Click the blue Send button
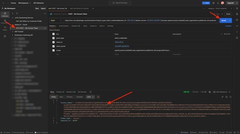The height and width of the screenshot is (134, 240). [x=224, y=21]
